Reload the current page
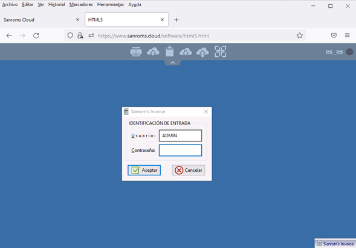356x248 pixels. point(36,36)
